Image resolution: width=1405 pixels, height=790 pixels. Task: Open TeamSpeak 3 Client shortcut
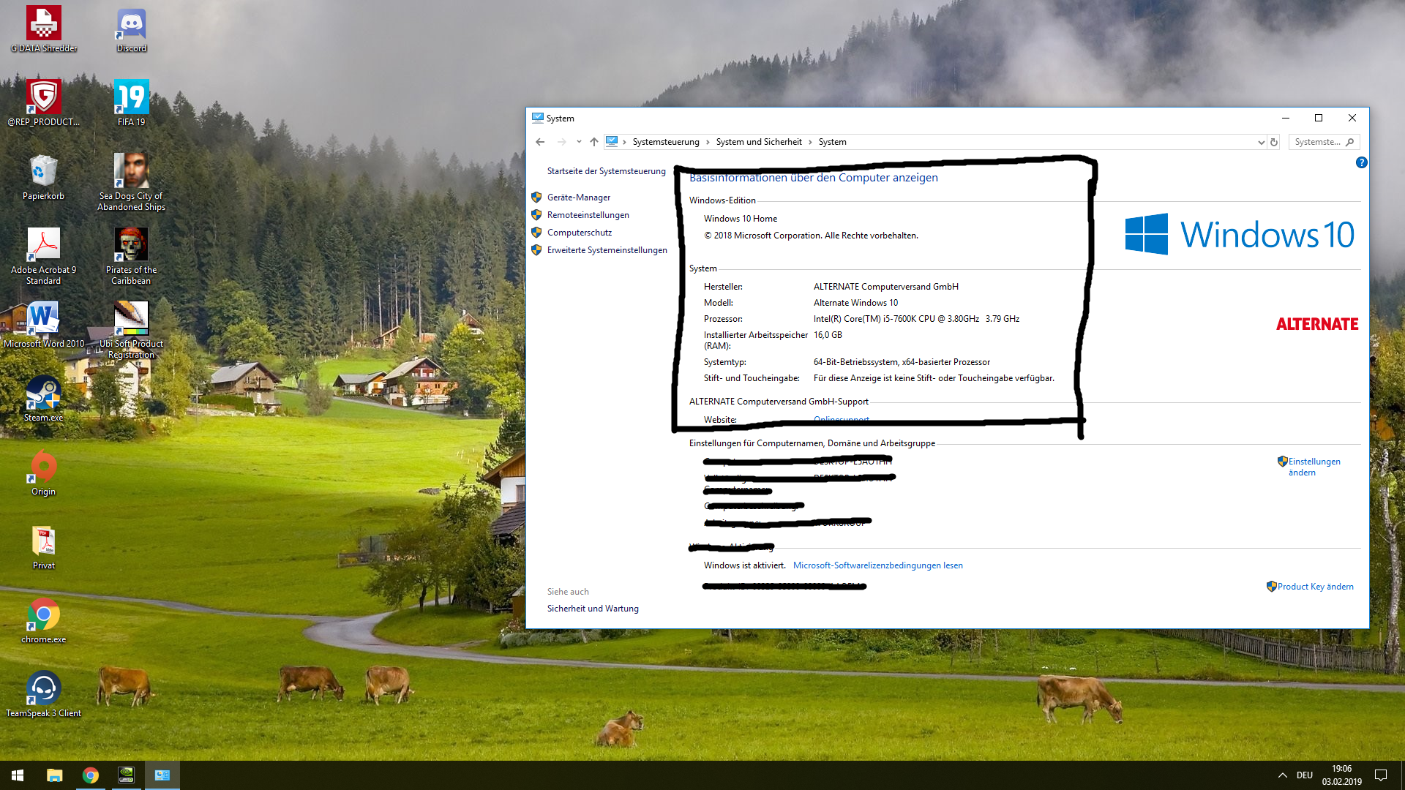44,694
